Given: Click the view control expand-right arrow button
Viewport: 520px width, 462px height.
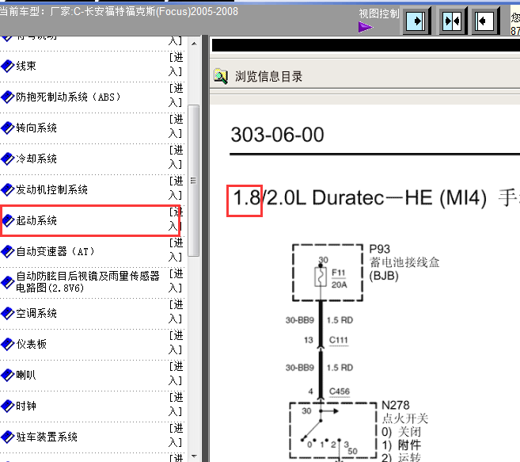Looking at the screenshot, I should 416,21.
